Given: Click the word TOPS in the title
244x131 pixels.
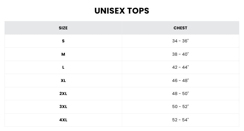Looking at the screenshot, I should click(x=138, y=11).
